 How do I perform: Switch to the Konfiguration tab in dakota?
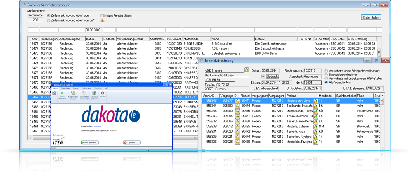coord(86,88)
